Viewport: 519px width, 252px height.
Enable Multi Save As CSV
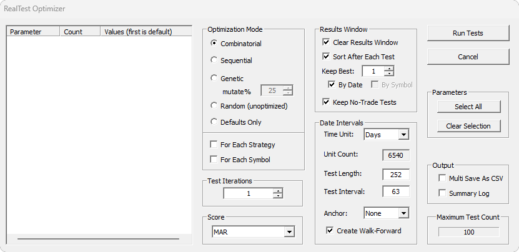coord(442,178)
